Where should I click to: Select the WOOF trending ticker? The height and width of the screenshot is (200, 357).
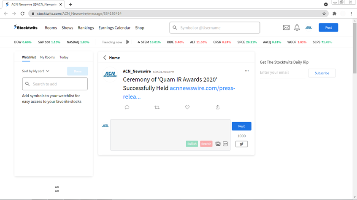(x=297, y=42)
